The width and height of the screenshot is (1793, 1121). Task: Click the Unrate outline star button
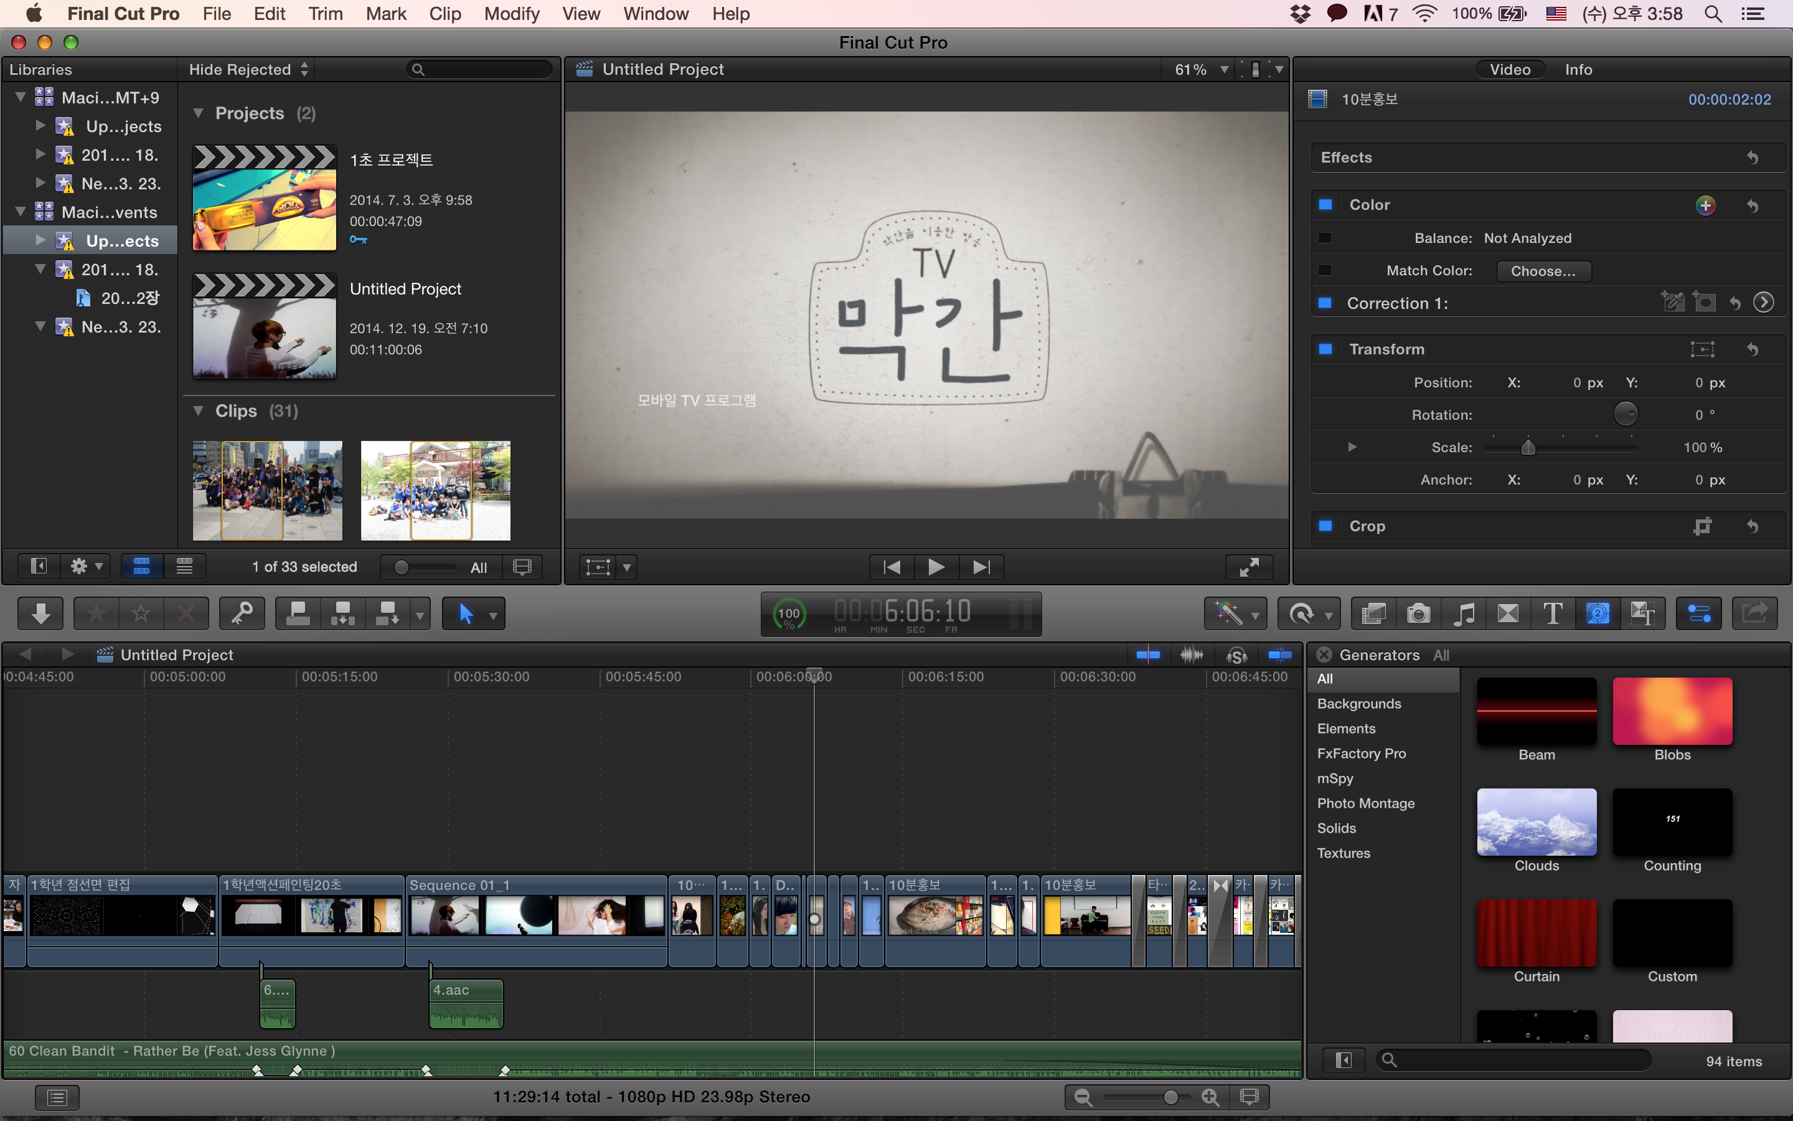141,613
